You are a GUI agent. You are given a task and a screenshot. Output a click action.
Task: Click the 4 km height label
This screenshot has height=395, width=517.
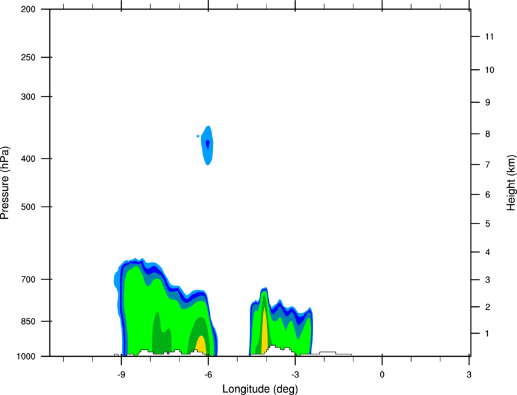click(488, 252)
